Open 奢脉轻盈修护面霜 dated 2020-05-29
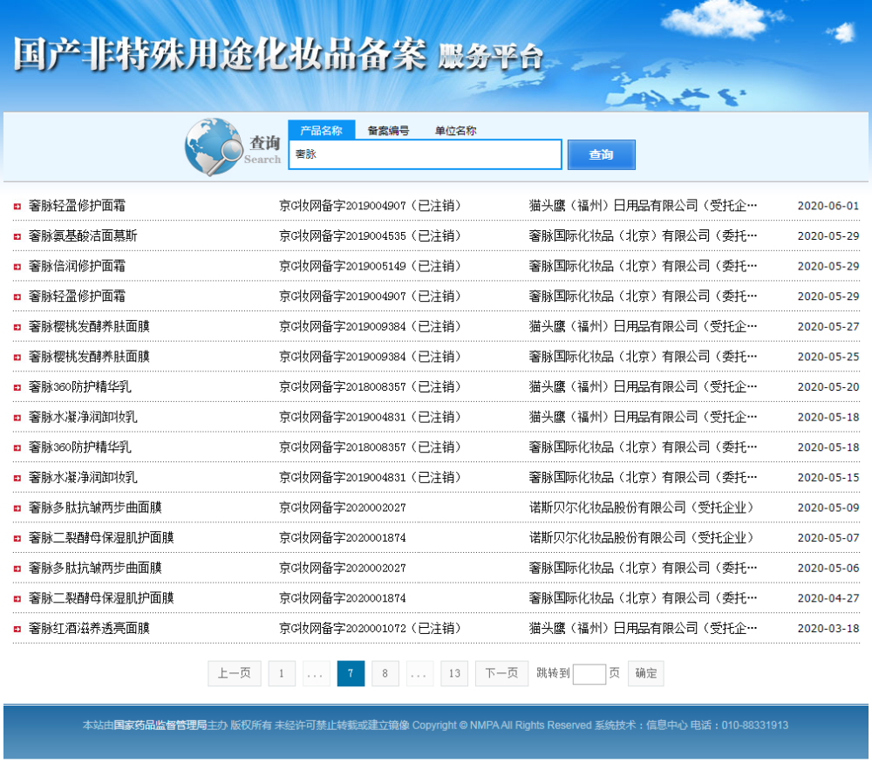 coord(77,297)
